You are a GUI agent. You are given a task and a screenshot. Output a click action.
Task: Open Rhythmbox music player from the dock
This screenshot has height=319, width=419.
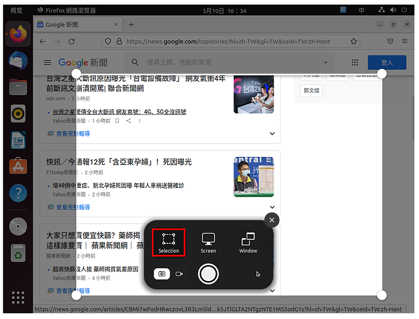point(18,113)
